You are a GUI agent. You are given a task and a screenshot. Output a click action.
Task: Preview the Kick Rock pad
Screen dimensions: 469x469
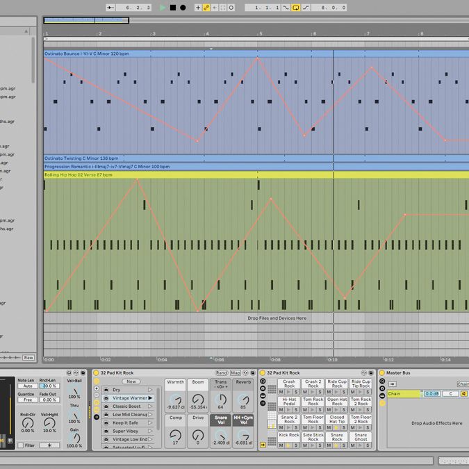(x=288, y=445)
